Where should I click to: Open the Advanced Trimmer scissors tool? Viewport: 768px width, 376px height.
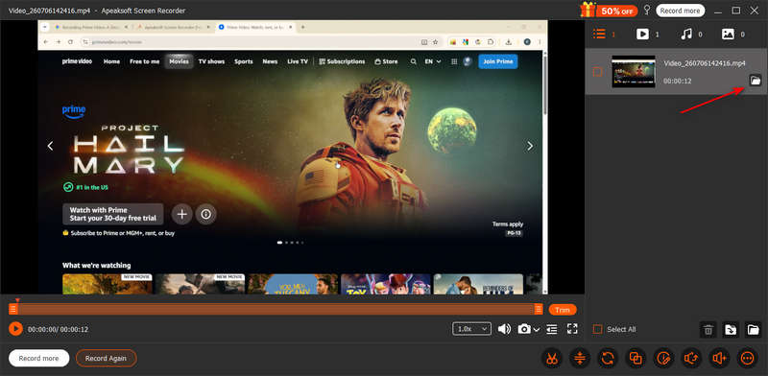551,359
